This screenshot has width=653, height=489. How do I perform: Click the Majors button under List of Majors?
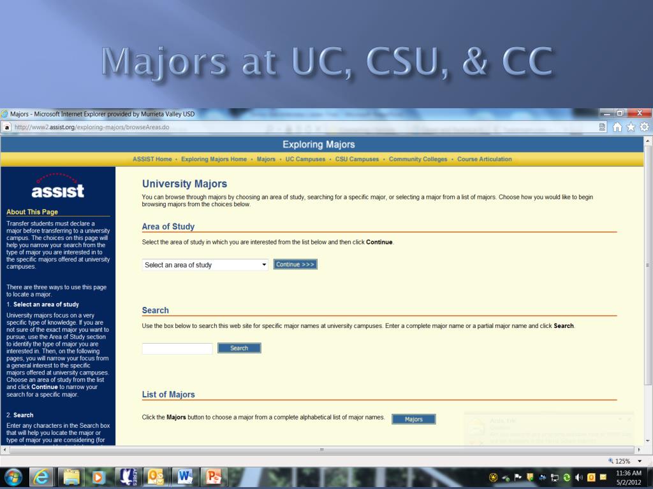413,419
